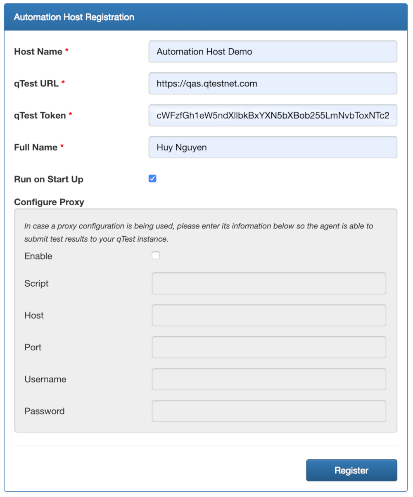Click the proxy Port field
The height and width of the screenshot is (497, 413).
pyautogui.click(x=268, y=347)
